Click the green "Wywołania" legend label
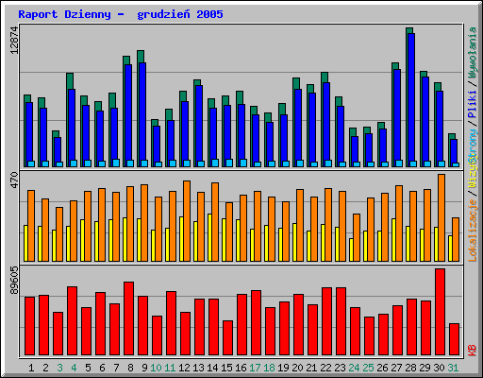This screenshot has width=483, height=378. click(x=473, y=52)
